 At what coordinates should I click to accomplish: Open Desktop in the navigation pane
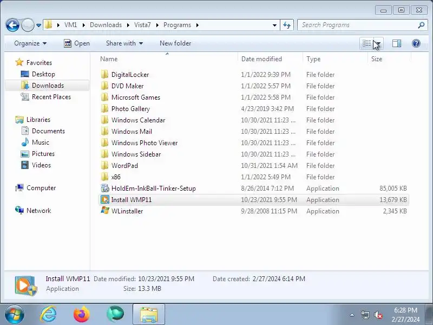pyautogui.click(x=43, y=74)
